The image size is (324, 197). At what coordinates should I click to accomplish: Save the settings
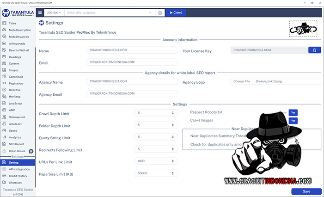coord(306,191)
